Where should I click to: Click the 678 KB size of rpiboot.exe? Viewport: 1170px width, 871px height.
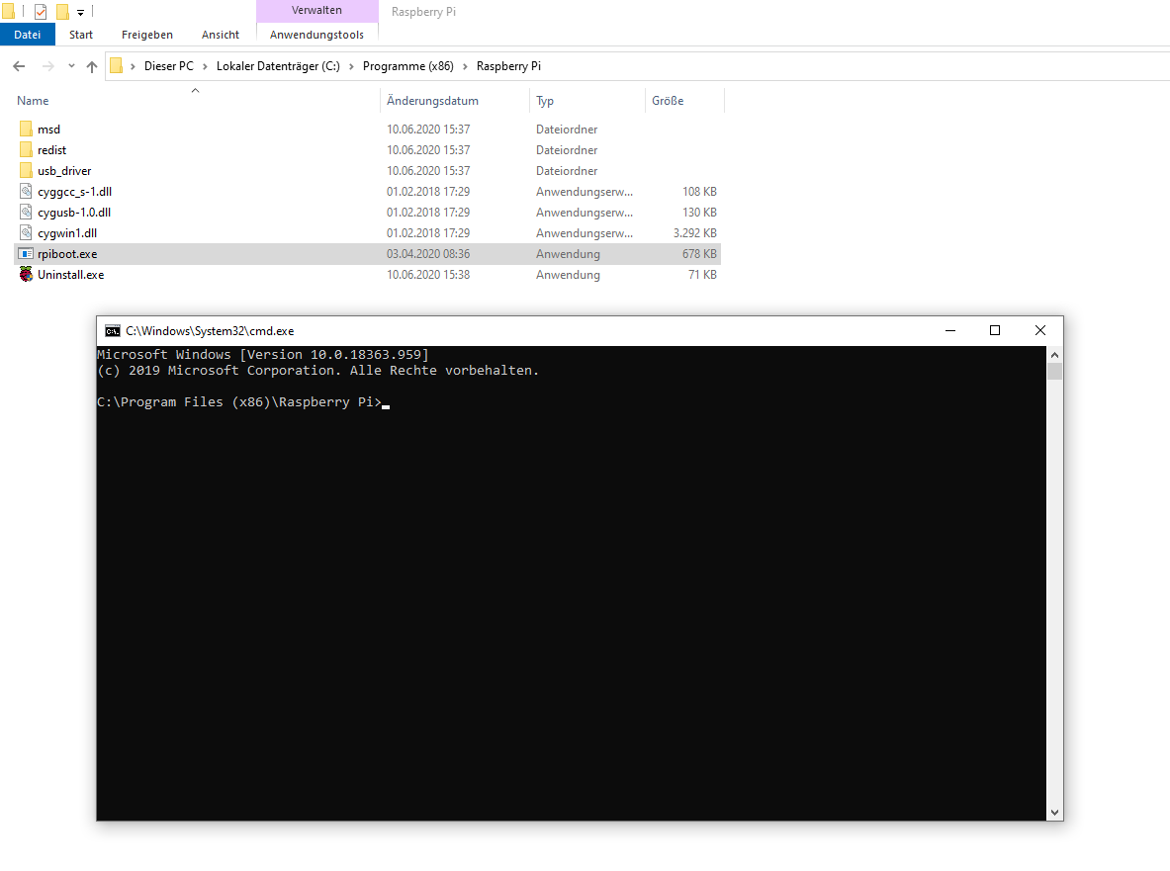point(699,254)
